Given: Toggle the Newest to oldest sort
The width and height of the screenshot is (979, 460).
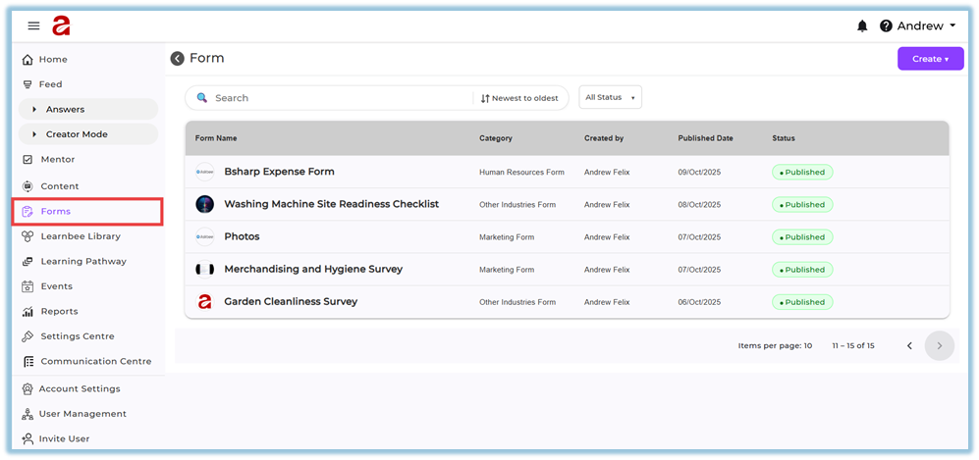Looking at the screenshot, I should coord(519,98).
